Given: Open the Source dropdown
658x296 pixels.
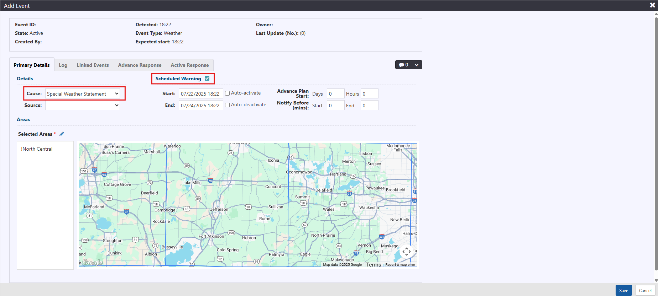Looking at the screenshot, I should (82, 106).
